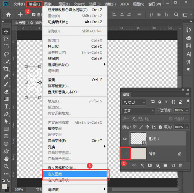Select the Artboard tool

[x=6, y=39]
